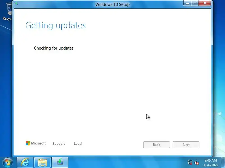The width and height of the screenshot is (225, 168).
Task: Open the clock showing 9:46 AM
Action: [211, 163]
